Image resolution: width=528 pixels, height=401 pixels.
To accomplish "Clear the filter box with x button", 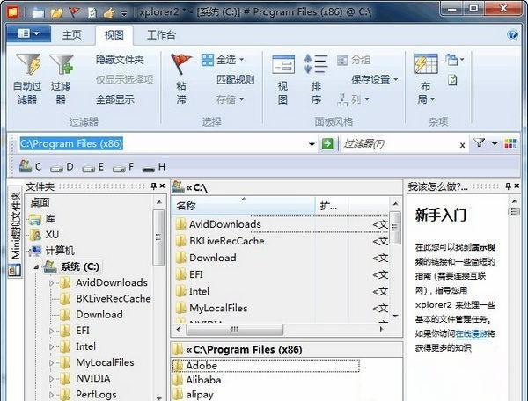I will (462, 145).
